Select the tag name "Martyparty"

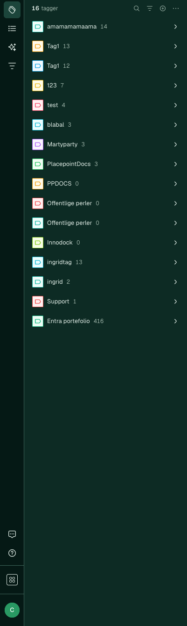(x=62, y=144)
